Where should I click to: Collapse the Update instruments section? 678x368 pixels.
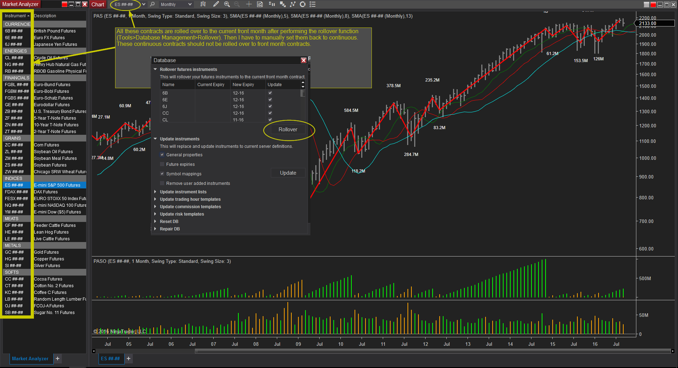[x=155, y=139]
